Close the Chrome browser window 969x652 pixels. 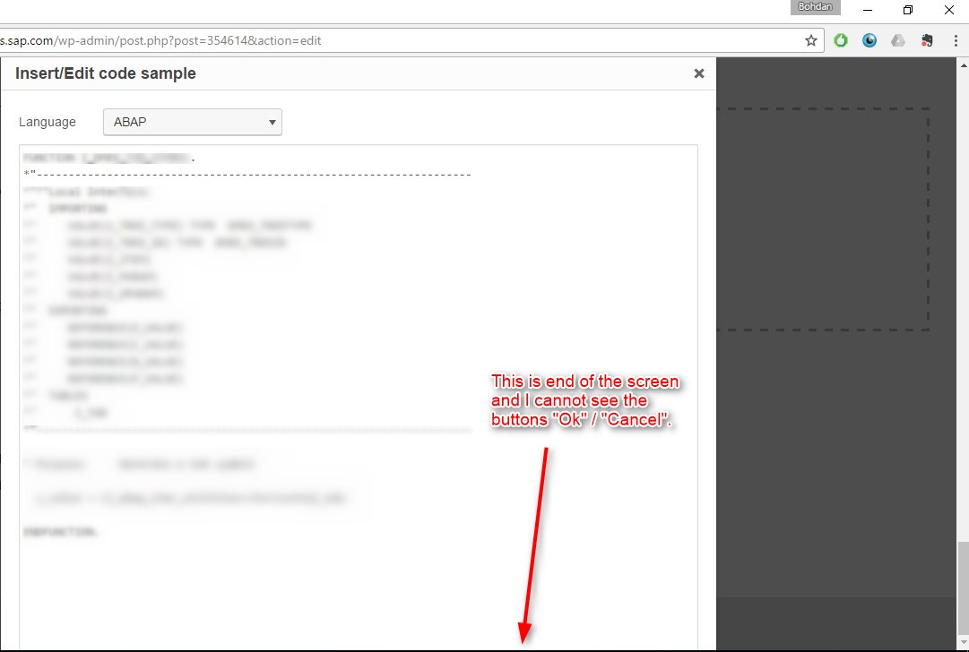click(x=949, y=10)
